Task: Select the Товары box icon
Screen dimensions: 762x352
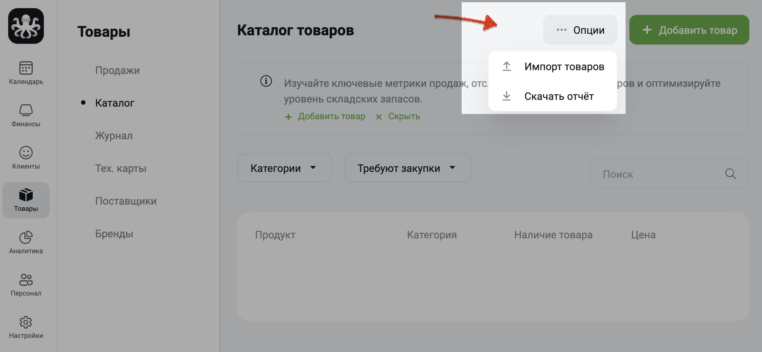Action: click(x=26, y=195)
